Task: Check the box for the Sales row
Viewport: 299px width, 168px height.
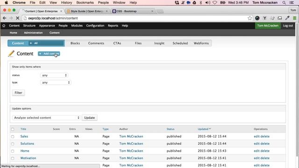Action: pos(13,137)
